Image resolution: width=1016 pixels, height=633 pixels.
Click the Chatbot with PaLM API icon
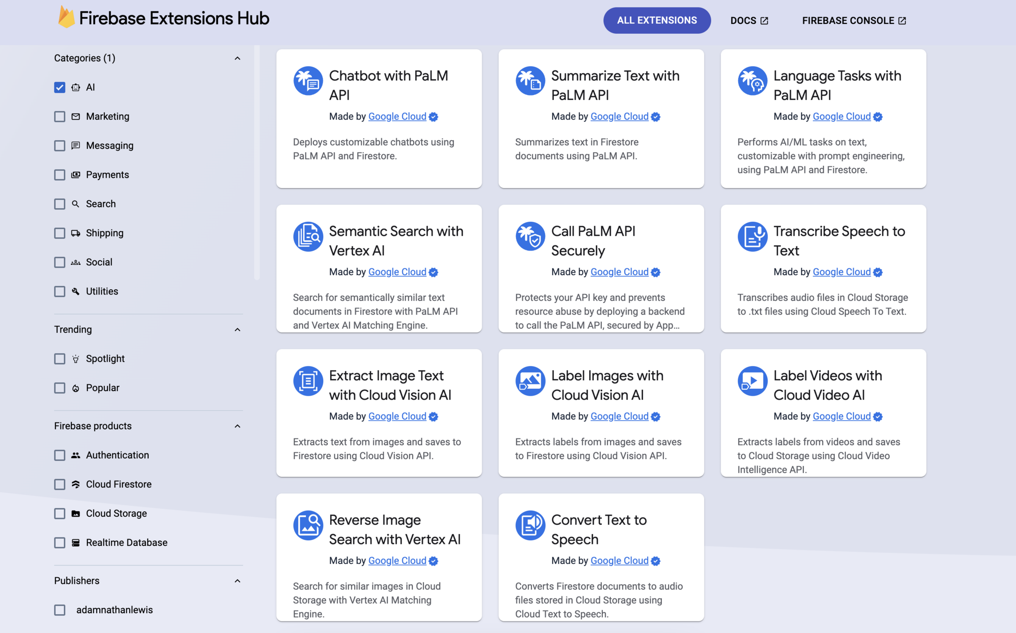click(x=308, y=81)
